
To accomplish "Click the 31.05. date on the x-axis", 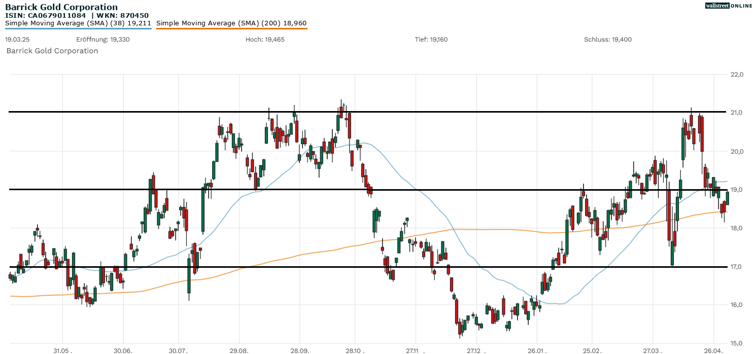I will (62, 350).
